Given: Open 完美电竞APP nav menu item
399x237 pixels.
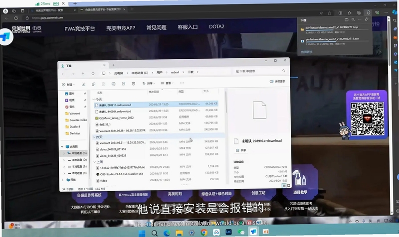Looking at the screenshot, I should [121, 28].
